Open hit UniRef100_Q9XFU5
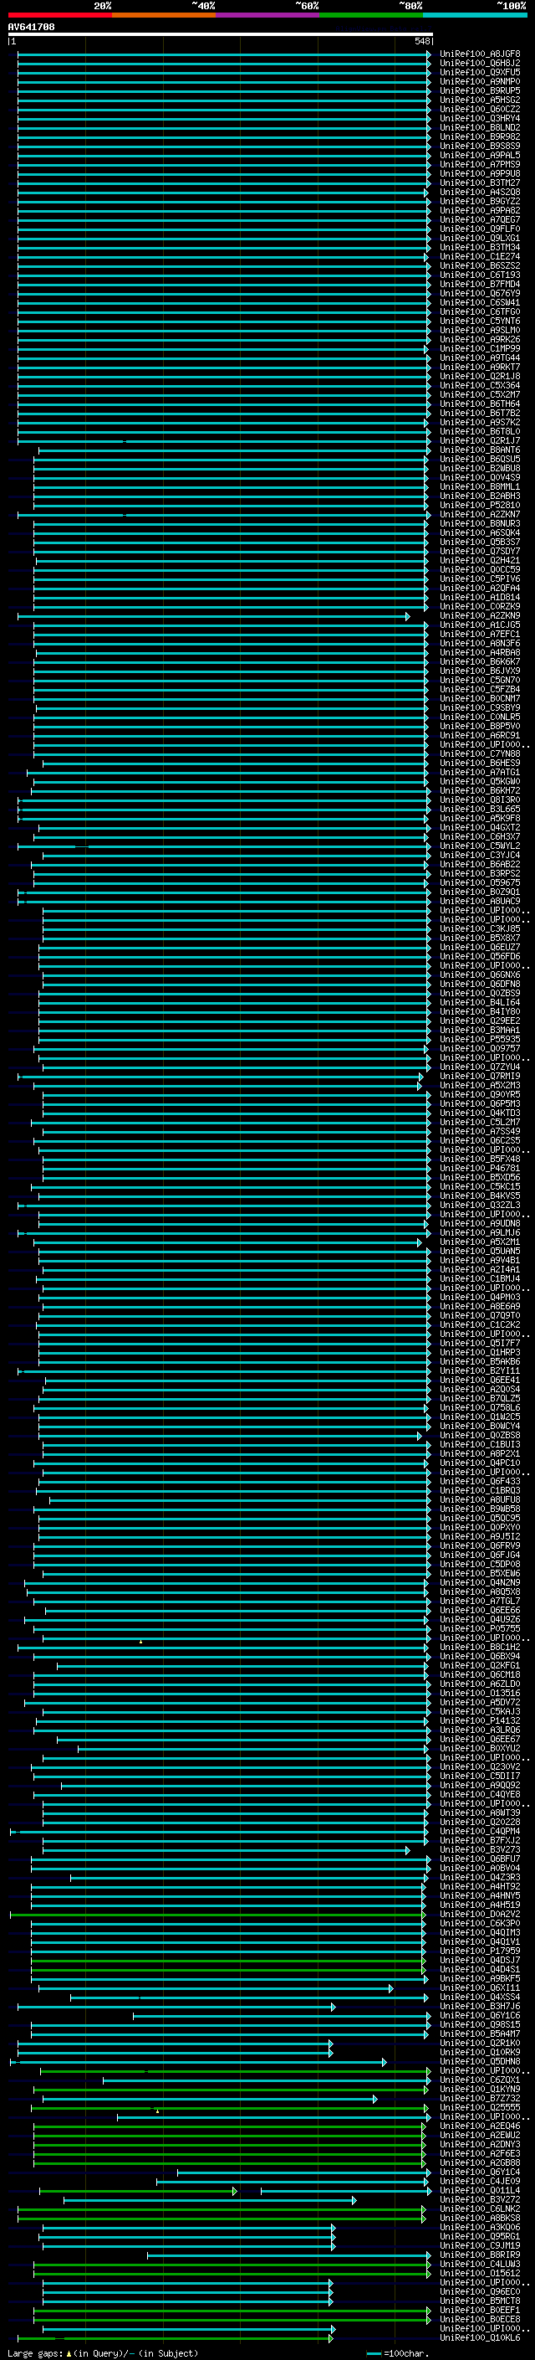The image size is (535, 2360). coord(480,72)
